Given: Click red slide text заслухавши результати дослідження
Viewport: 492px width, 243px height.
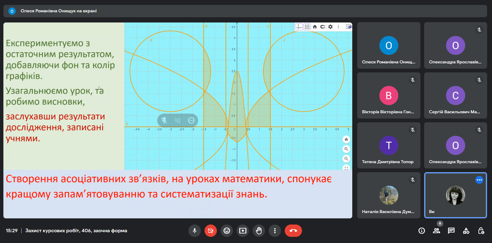Looking at the screenshot, I should [x=56, y=127].
